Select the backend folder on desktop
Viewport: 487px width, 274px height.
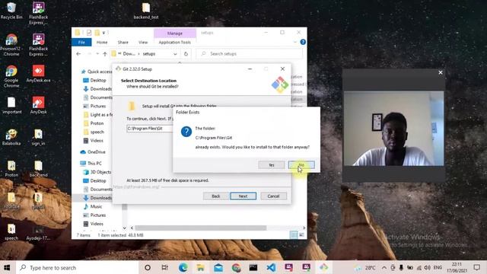[38, 169]
